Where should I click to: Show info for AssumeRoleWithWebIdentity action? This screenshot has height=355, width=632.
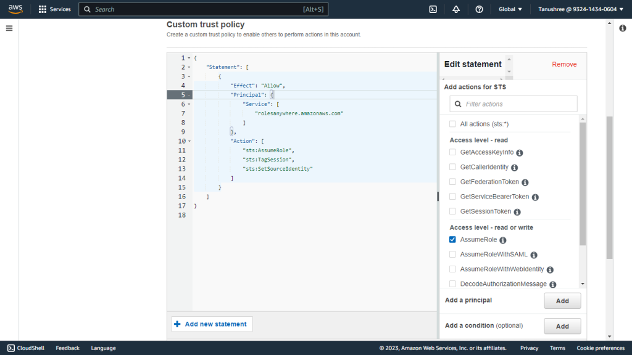(x=550, y=270)
